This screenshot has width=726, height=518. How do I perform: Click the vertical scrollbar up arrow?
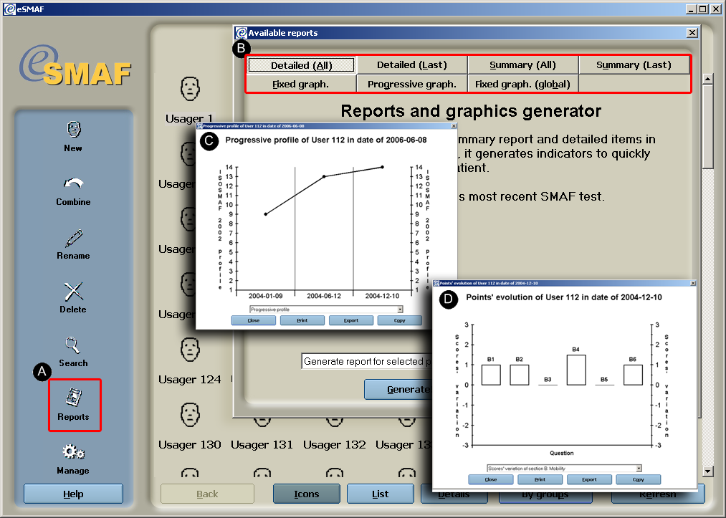click(x=707, y=79)
